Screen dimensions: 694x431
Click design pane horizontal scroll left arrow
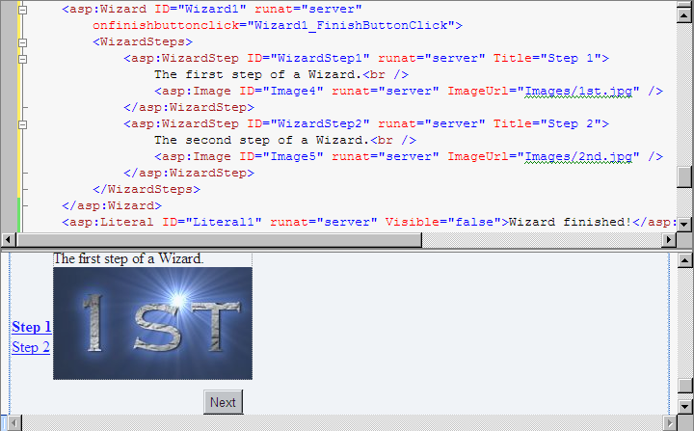click(x=14, y=423)
